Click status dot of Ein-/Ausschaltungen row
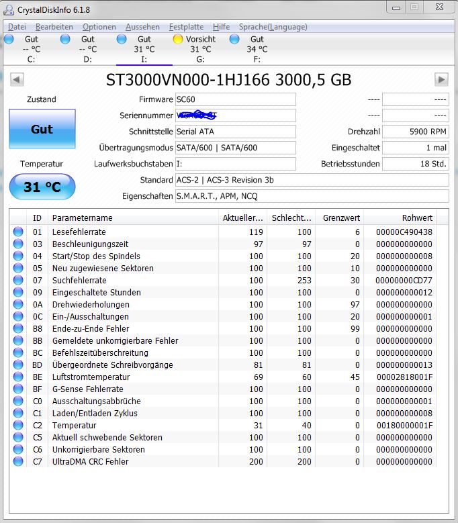The height and width of the screenshot is (523, 458). [18, 316]
